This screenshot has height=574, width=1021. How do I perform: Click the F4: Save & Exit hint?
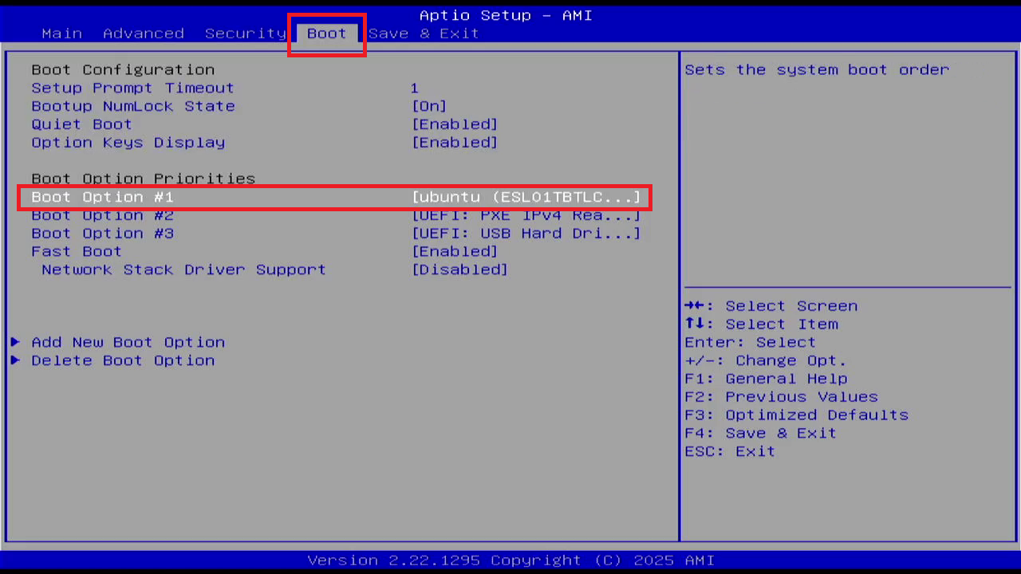[x=760, y=433]
